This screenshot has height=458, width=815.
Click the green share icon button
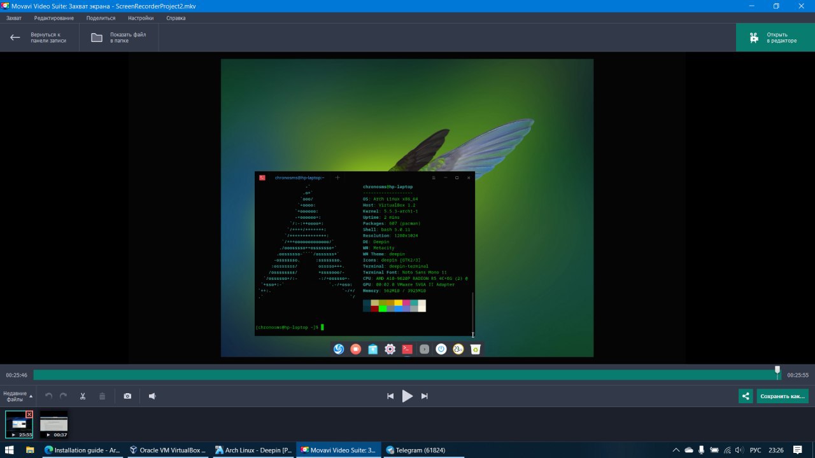746,396
